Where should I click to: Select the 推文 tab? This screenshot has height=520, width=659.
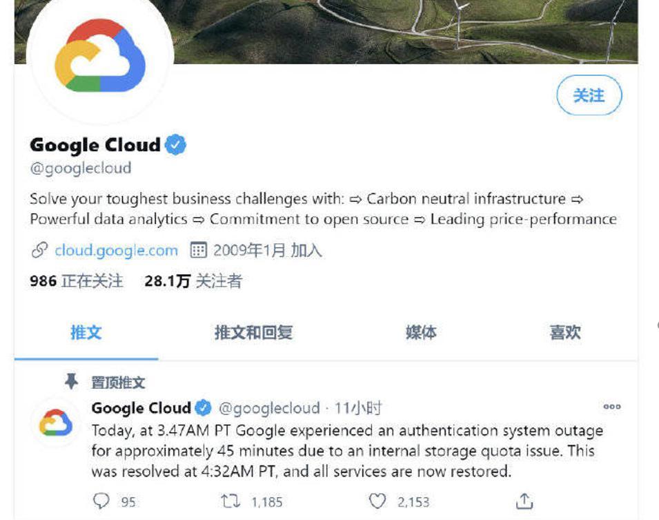coord(86,332)
